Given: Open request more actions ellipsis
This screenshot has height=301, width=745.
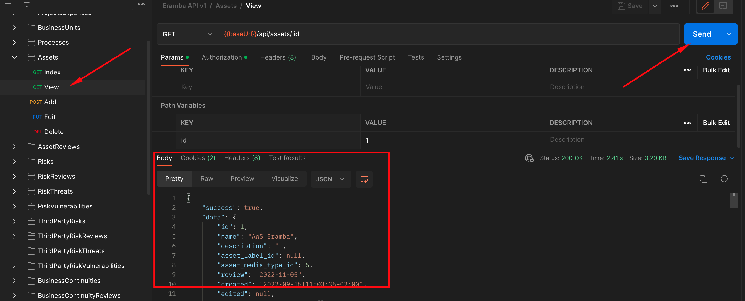Looking at the screenshot, I should pos(674,6).
